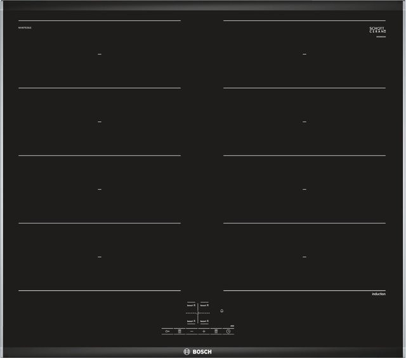Tap the plus power level control
406x358 pixels.
coord(204,331)
